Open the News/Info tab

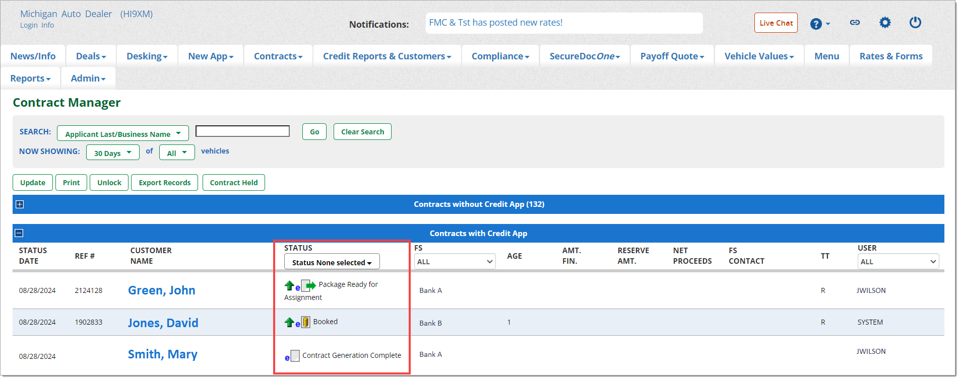[33, 56]
